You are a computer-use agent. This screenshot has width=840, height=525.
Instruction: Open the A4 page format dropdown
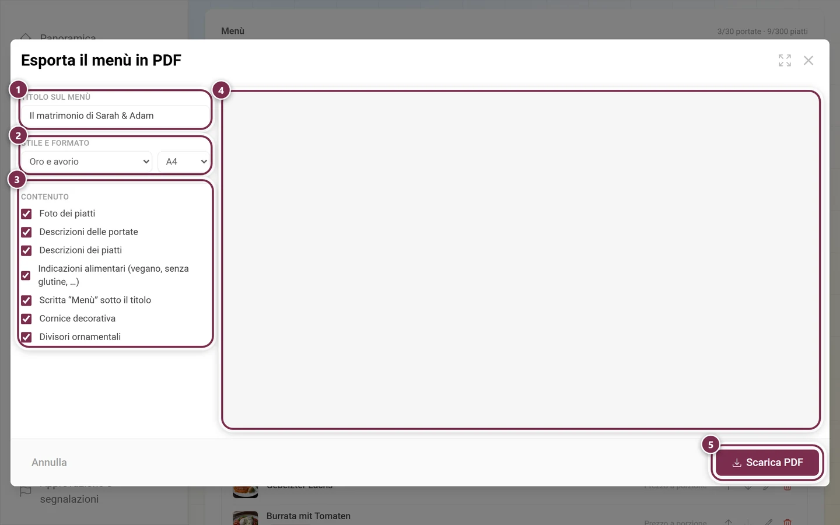click(184, 162)
